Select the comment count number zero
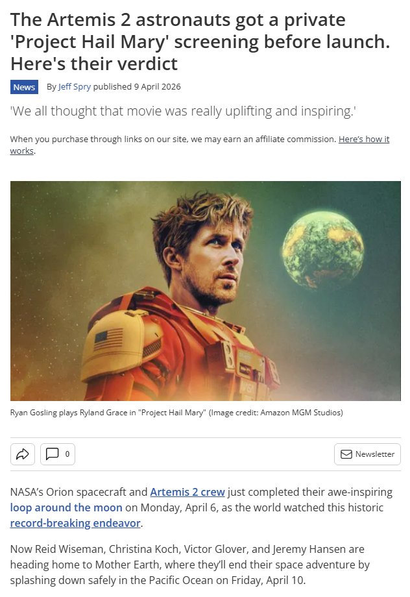The image size is (410, 597). [67, 454]
